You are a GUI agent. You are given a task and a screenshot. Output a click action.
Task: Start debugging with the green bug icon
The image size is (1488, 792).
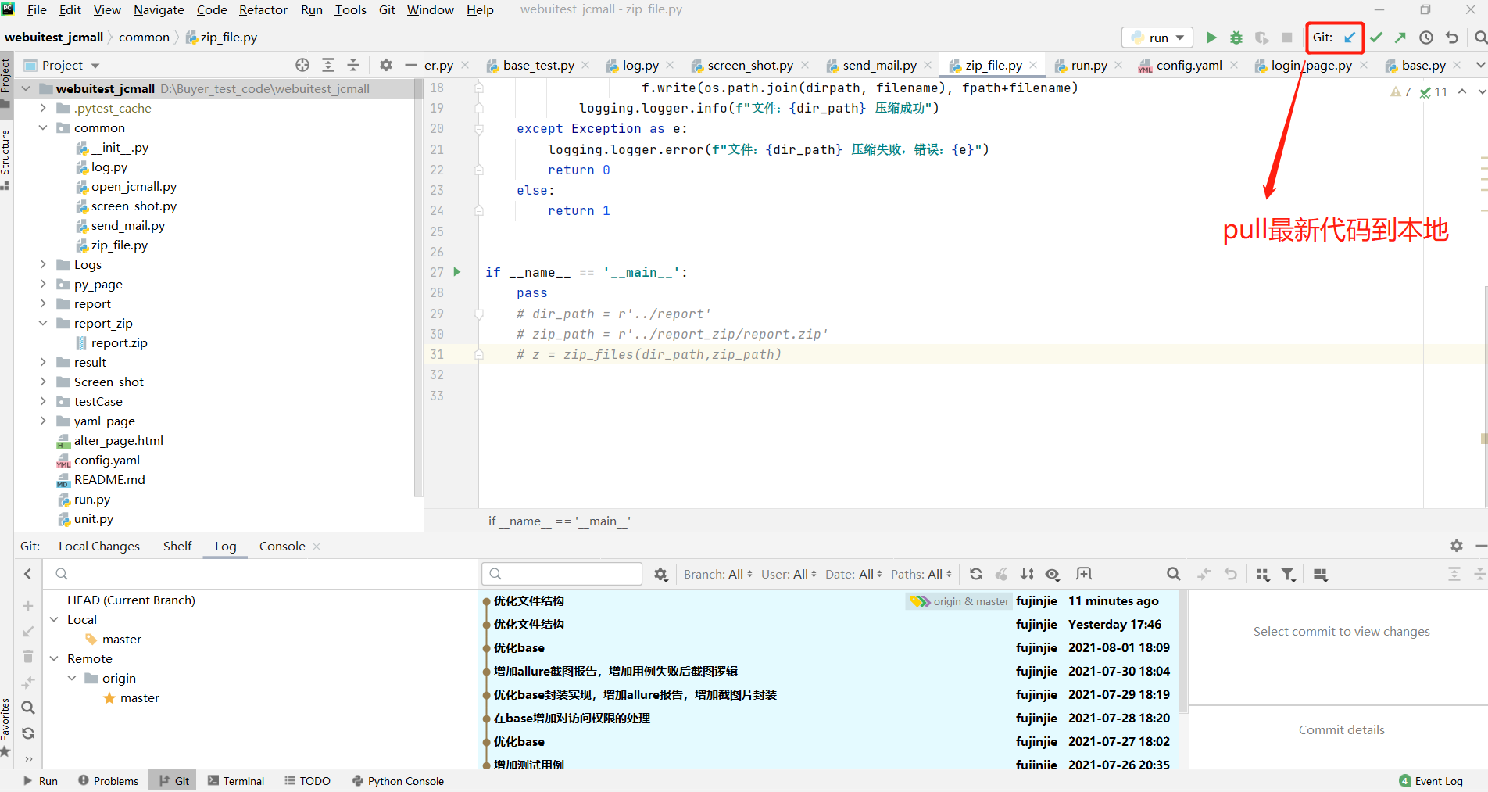tap(1236, 38)
